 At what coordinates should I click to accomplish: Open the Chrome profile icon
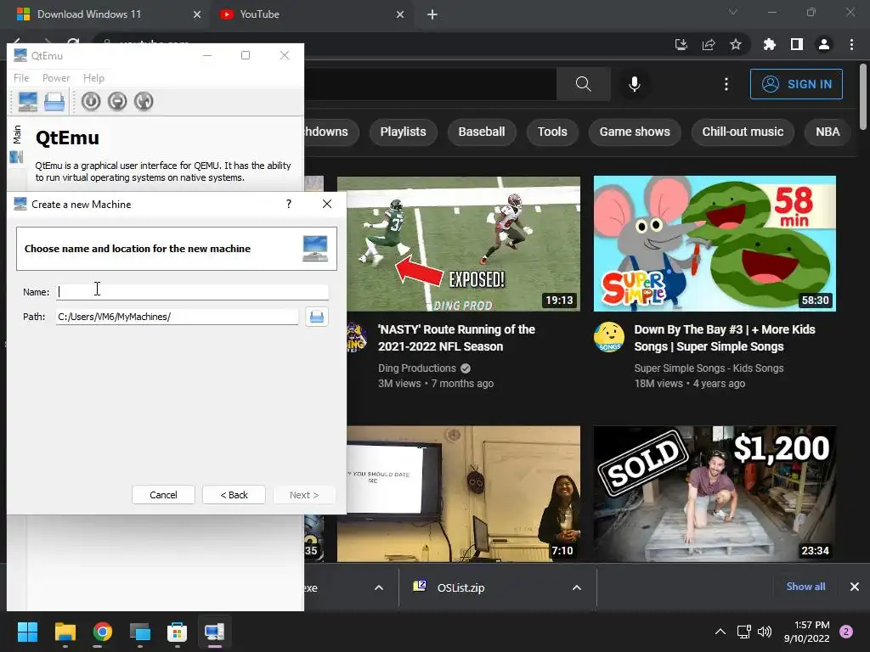pos(824,44)
